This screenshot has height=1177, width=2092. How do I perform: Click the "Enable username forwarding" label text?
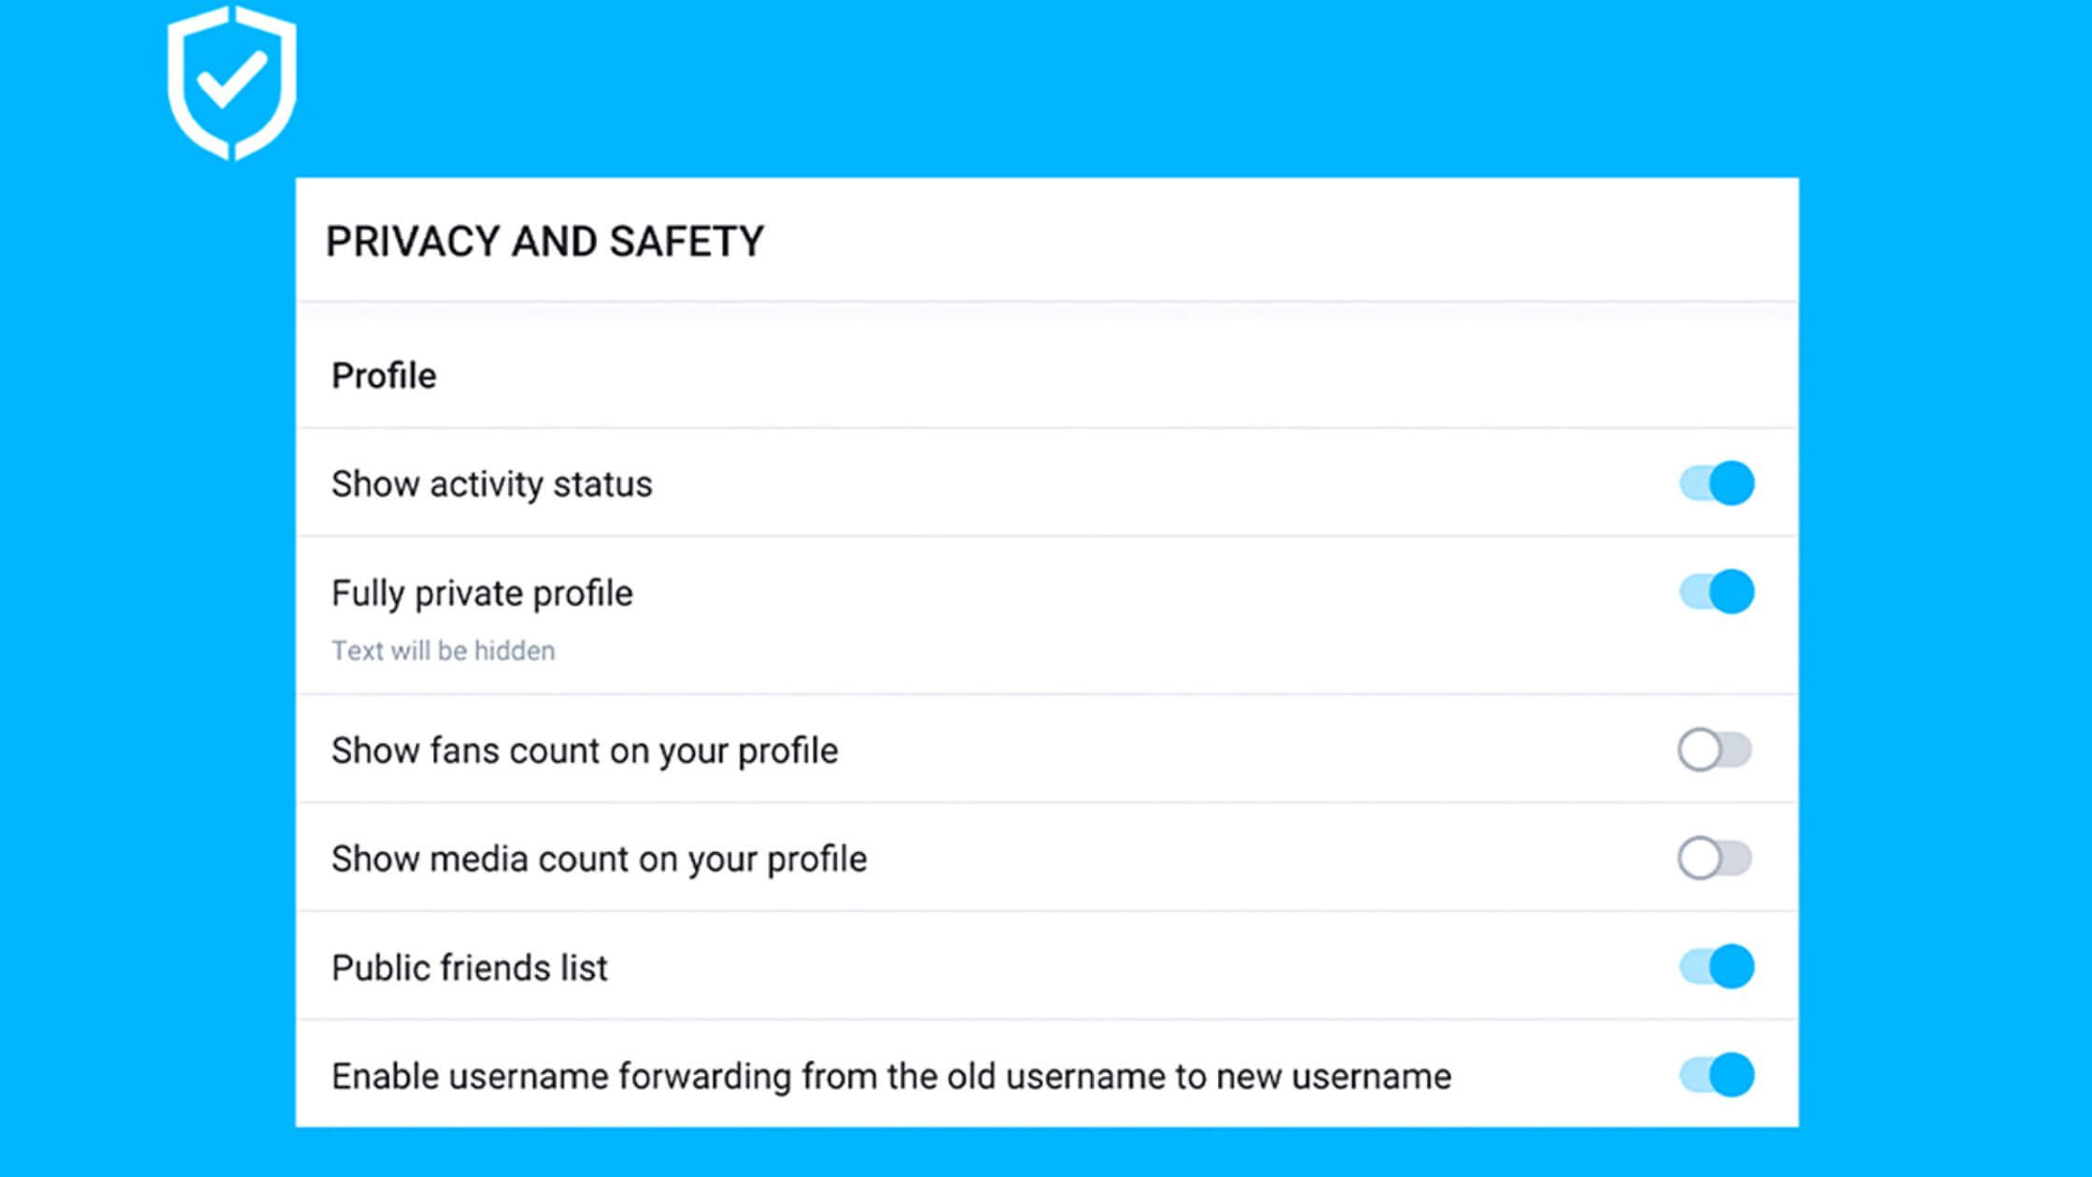tap(891, 1076)
